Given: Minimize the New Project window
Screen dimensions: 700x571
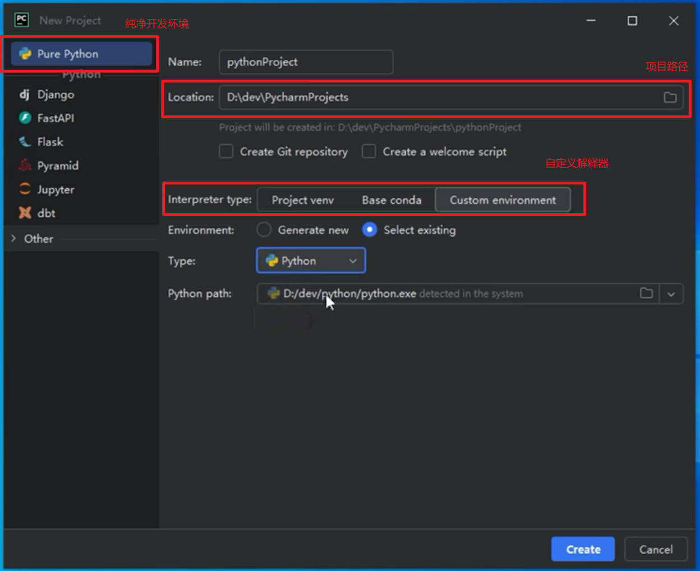Looking at the screenshot, I should (591, 21).
